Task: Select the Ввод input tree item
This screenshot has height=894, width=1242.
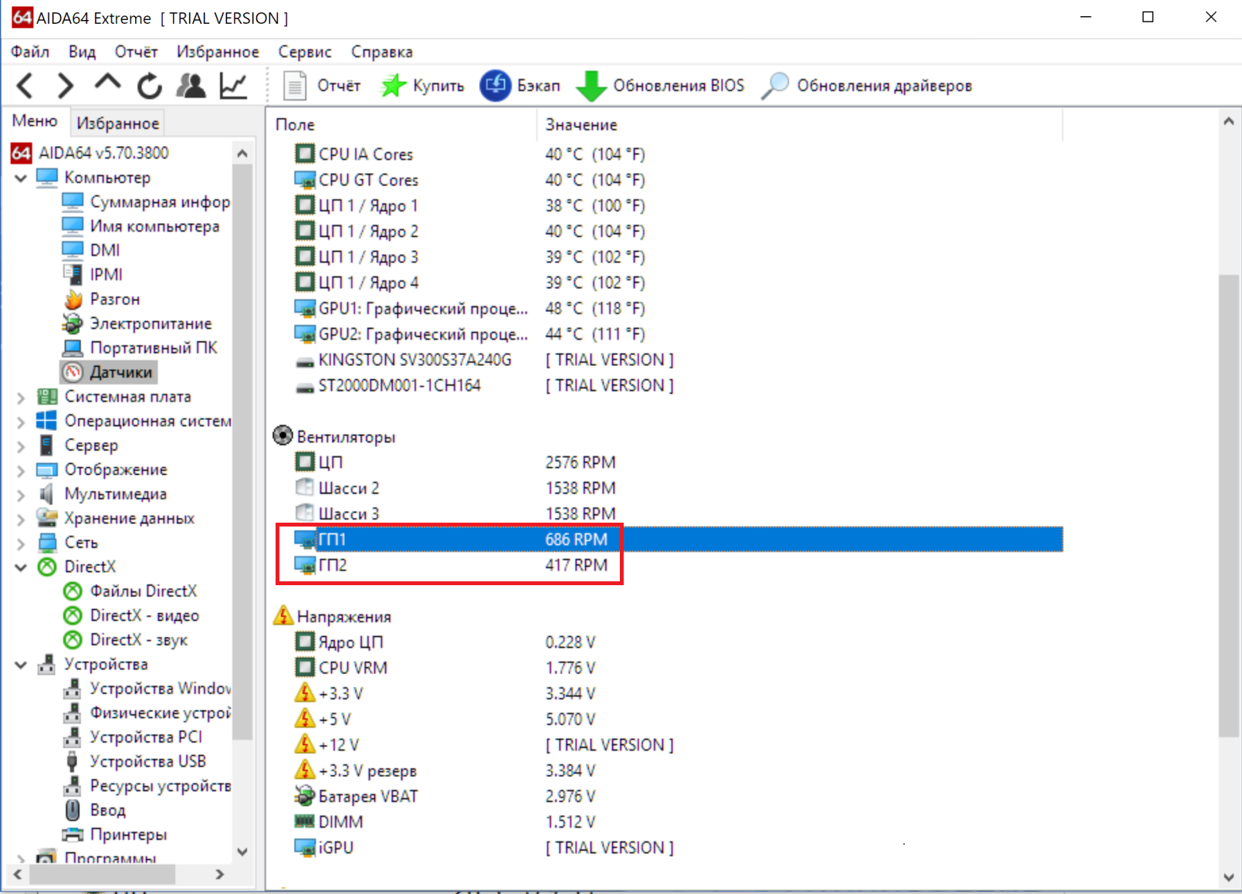Action: click(94, 810)
